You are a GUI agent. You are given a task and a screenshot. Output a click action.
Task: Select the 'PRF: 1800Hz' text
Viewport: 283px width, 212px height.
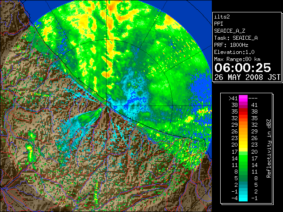pyautogui.click(x=231, y=45)
